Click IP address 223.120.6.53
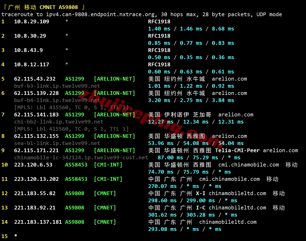 coord(33,165)
